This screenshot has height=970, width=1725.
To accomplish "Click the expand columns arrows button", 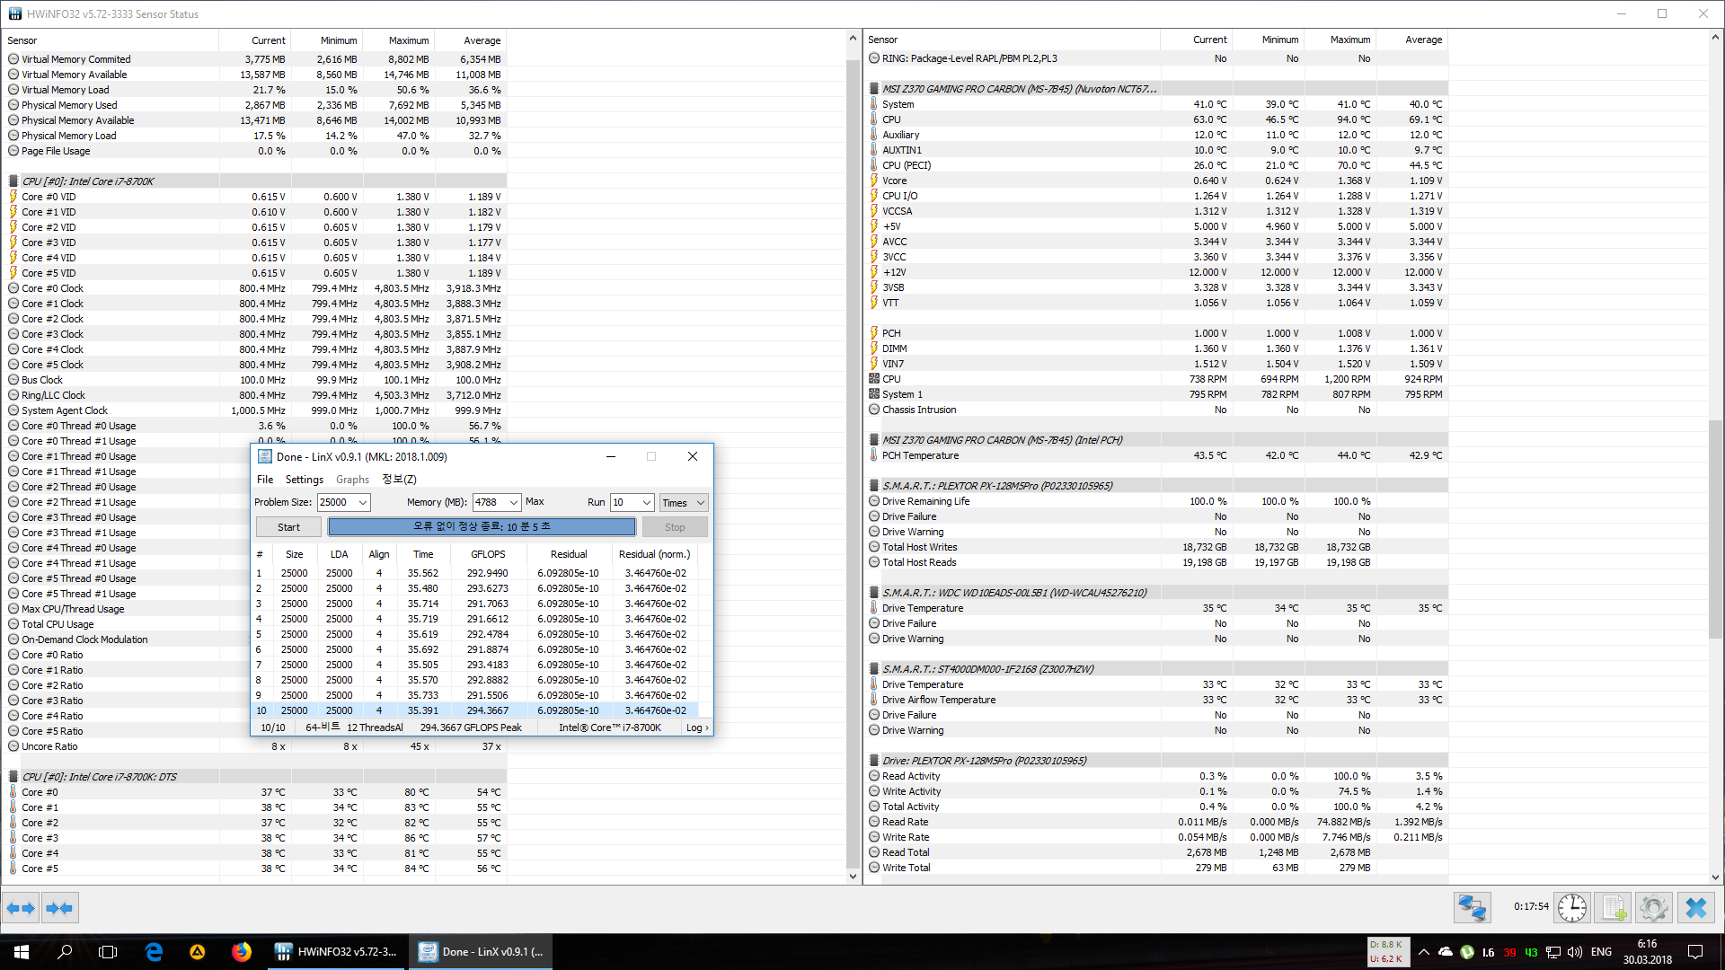I will [x=21, y=909].
